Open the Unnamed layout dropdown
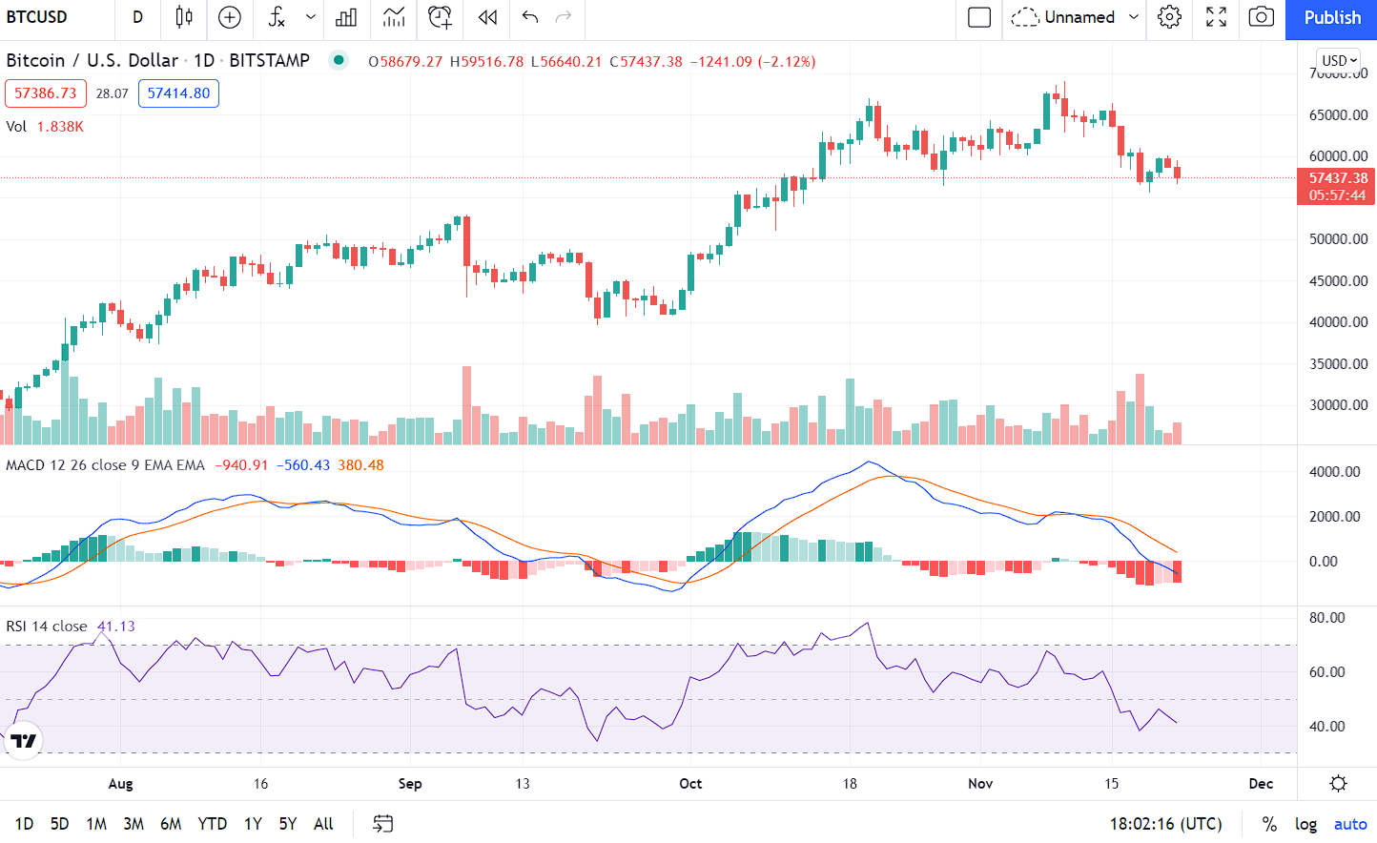Viewport: 1377px width, 843px height. click(1133, 17)
